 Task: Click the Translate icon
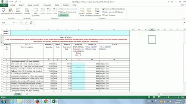(27, 11)
